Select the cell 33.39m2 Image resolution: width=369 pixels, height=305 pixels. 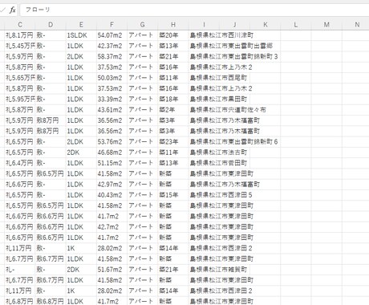[112, 99]
